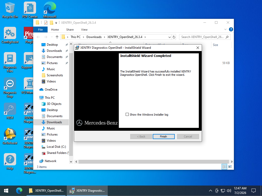This screenshot has width=262, height=196.
Task: Open Microsoft Edge from the taskbar
Action: point(19,191)
